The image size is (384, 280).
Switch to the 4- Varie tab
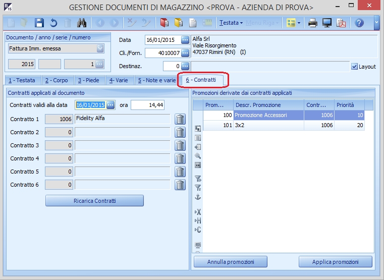pos(119,80)
